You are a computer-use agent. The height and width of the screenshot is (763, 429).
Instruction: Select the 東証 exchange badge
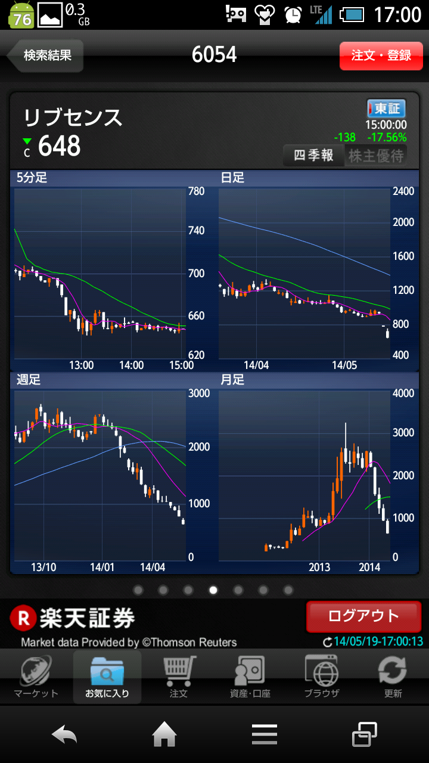pos(386,108)
